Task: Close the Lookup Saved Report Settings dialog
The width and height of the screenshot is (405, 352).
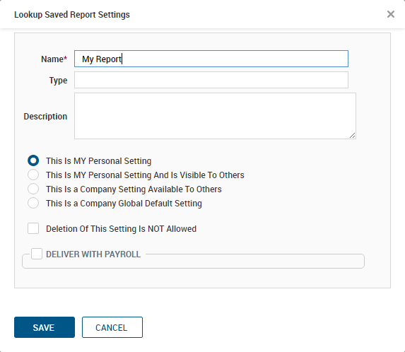Action: click(391, 14)
